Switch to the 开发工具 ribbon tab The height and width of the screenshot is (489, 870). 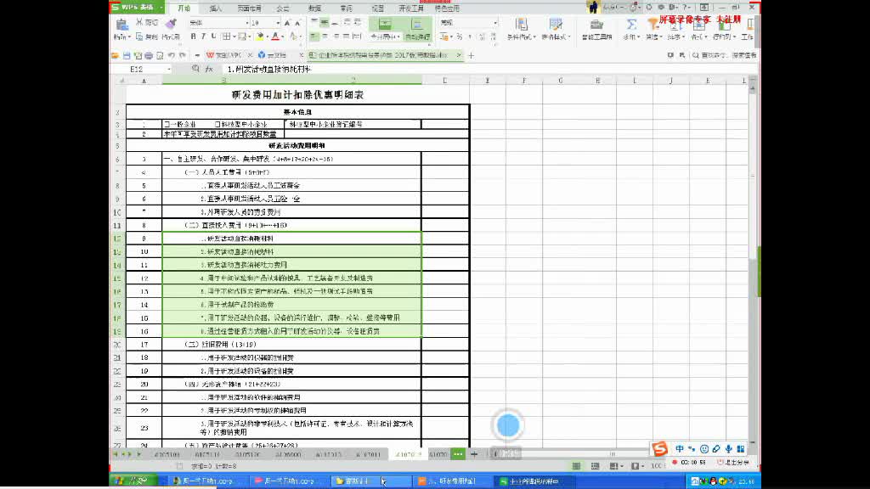(412, 6)
